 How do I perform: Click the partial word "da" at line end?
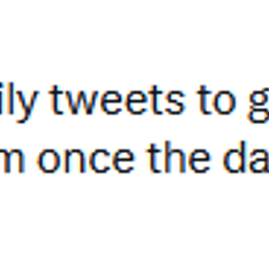[246, 157]
